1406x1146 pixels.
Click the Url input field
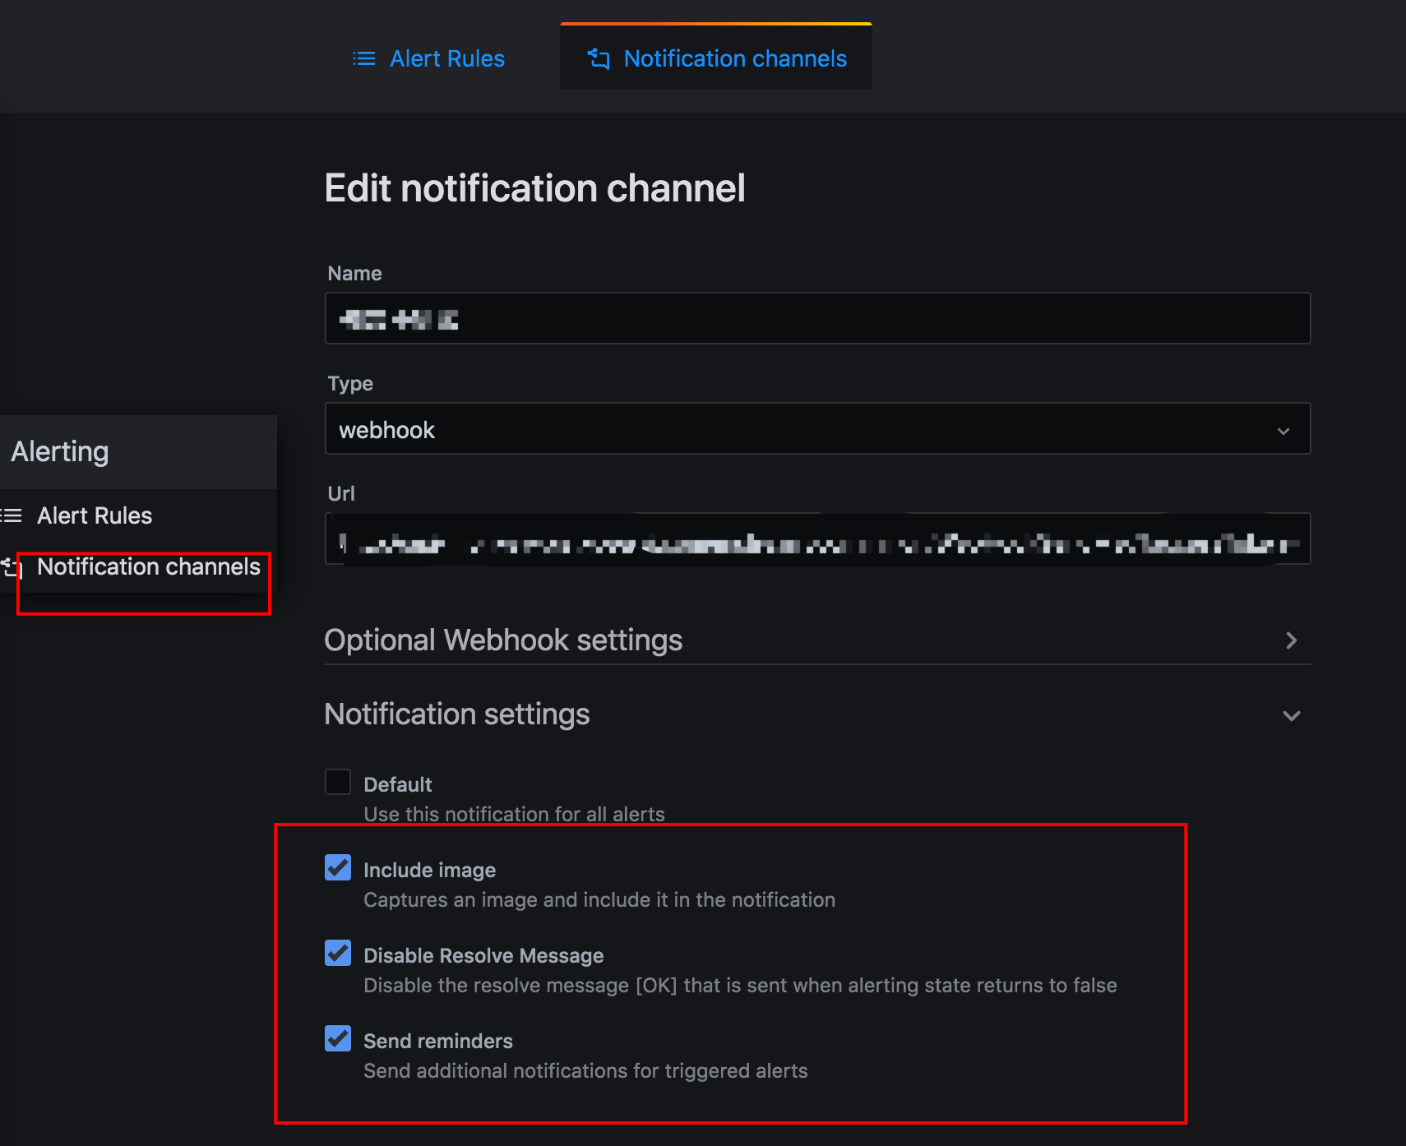[x=817, y=538]
